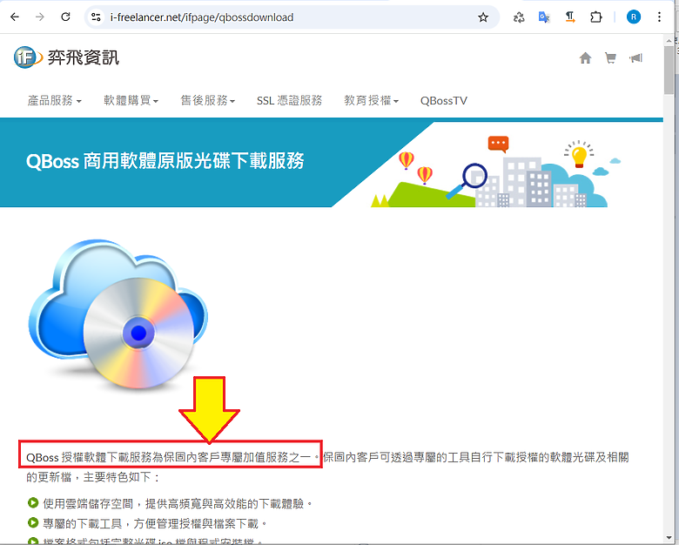Expand the 軟體購買 dropdown menu
The image size is (679, 545).
pyautogui.click(x=131, y=100)
